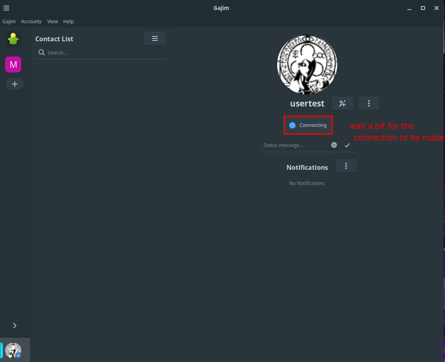
Task: Open the Contact List options menu
Action: 155,38
